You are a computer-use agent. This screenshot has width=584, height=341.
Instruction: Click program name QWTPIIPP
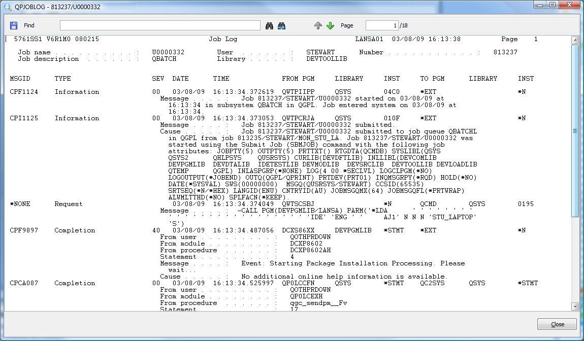tap(298, 91)
